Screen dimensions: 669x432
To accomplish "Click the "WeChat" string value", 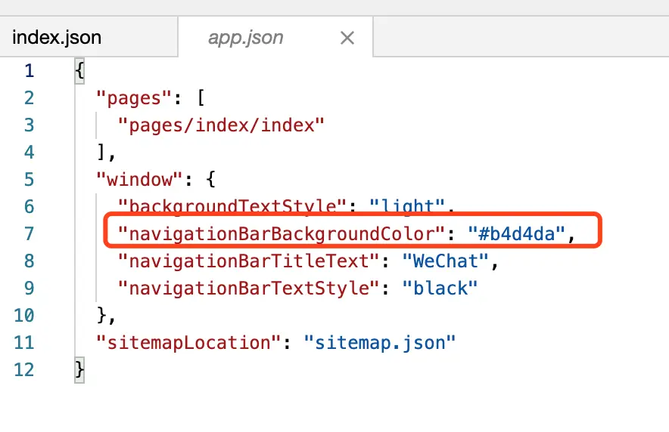I will coord(446,261).
